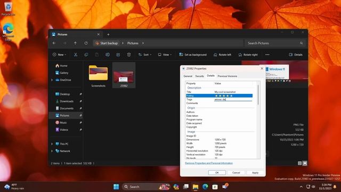This screenshot has height=192, width=341.
Task: Click the Copy icon in Explorer toolbar
Action: [86, 54]
